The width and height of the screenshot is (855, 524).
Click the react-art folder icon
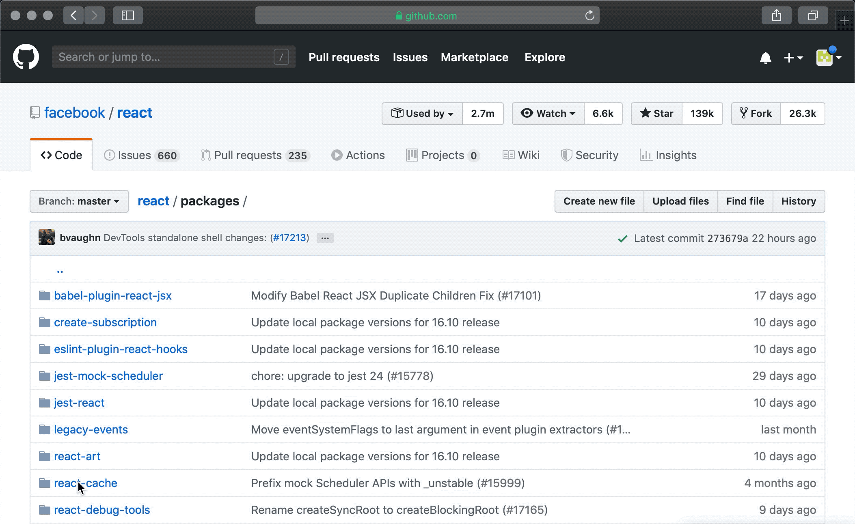coord(45,456)
